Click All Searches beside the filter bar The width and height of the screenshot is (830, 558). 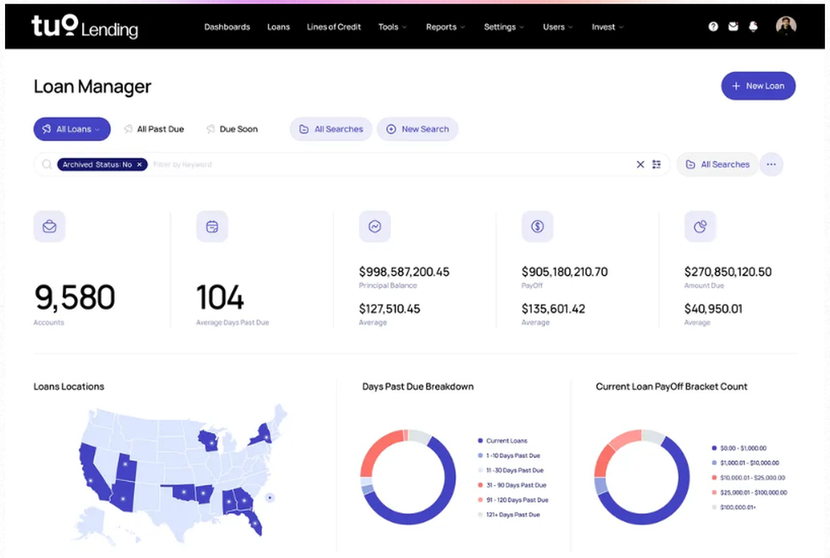[x=717, y=164]
